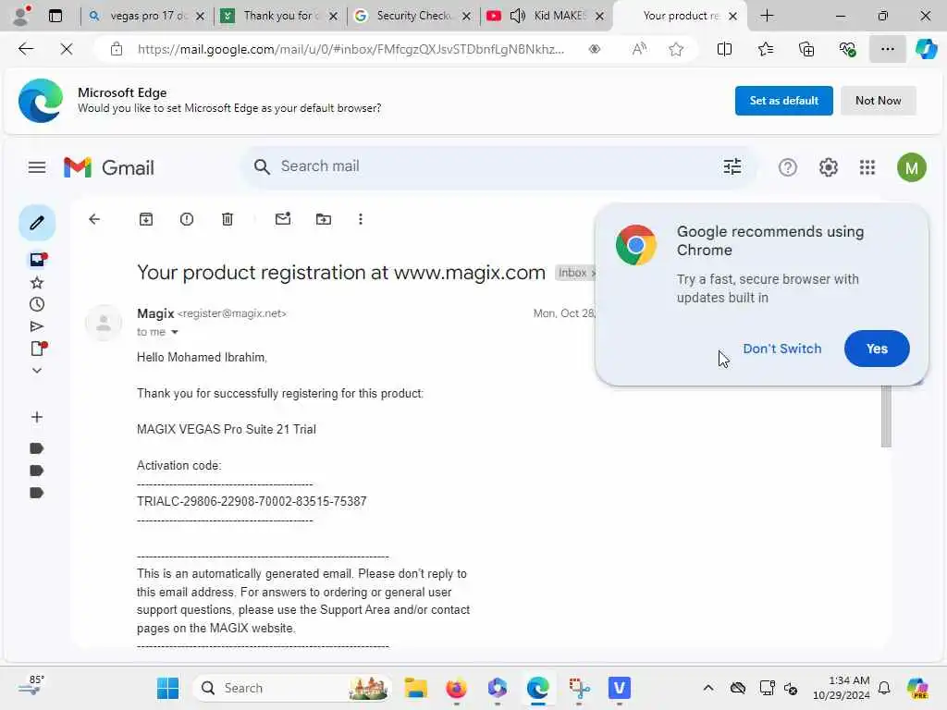This screenshot has height=710, width=947.
Task: Open Edge profile icon
Action: click(22, 16)
